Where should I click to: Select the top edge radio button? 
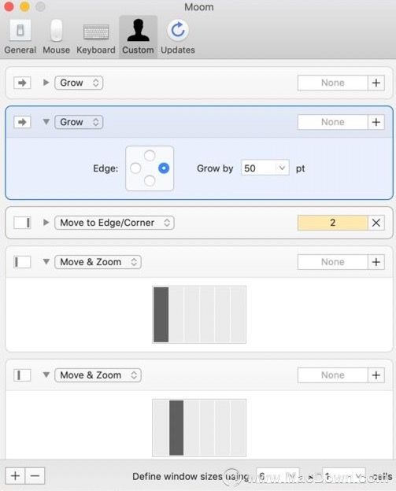(x=150, y=155)
